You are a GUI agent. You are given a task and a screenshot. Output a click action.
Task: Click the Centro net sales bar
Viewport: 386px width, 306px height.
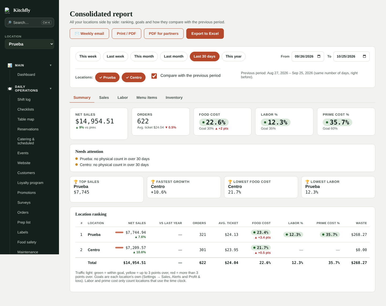coord(119,248)
